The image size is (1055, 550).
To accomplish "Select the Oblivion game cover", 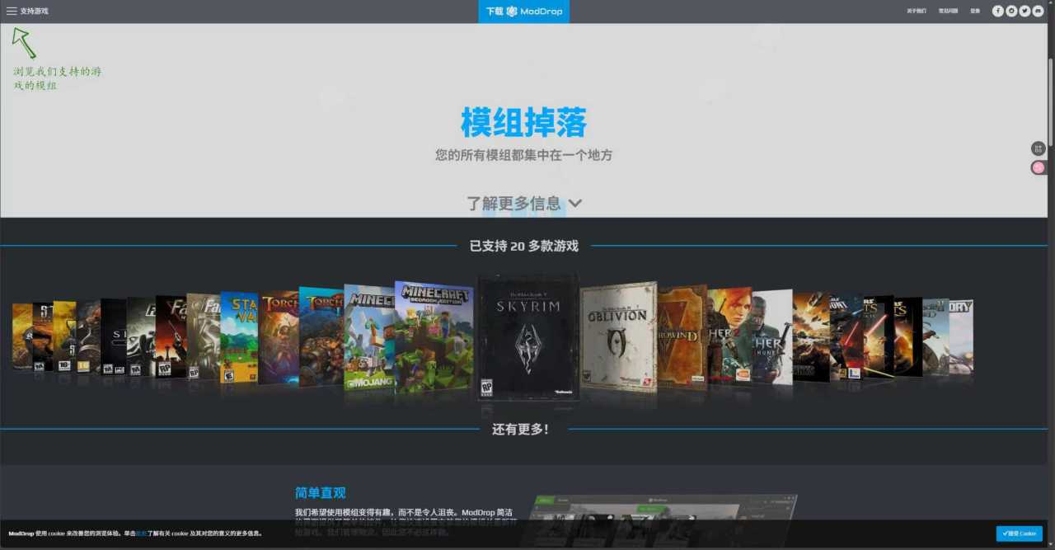I will [618, 336].
